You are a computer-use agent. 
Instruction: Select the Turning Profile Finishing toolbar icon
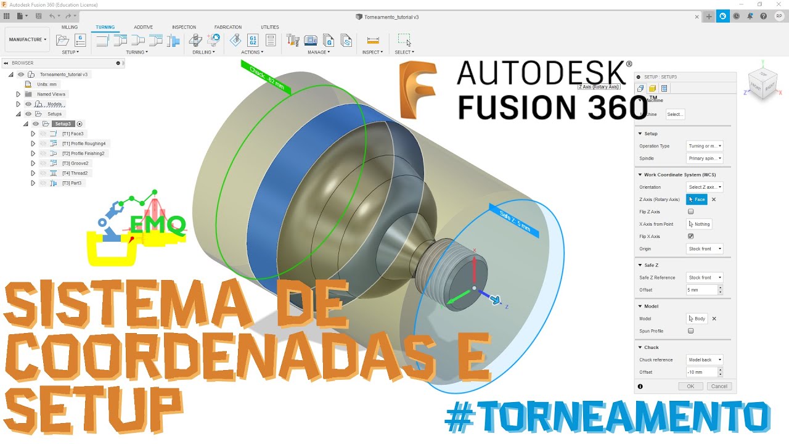(x=138, y=40)
